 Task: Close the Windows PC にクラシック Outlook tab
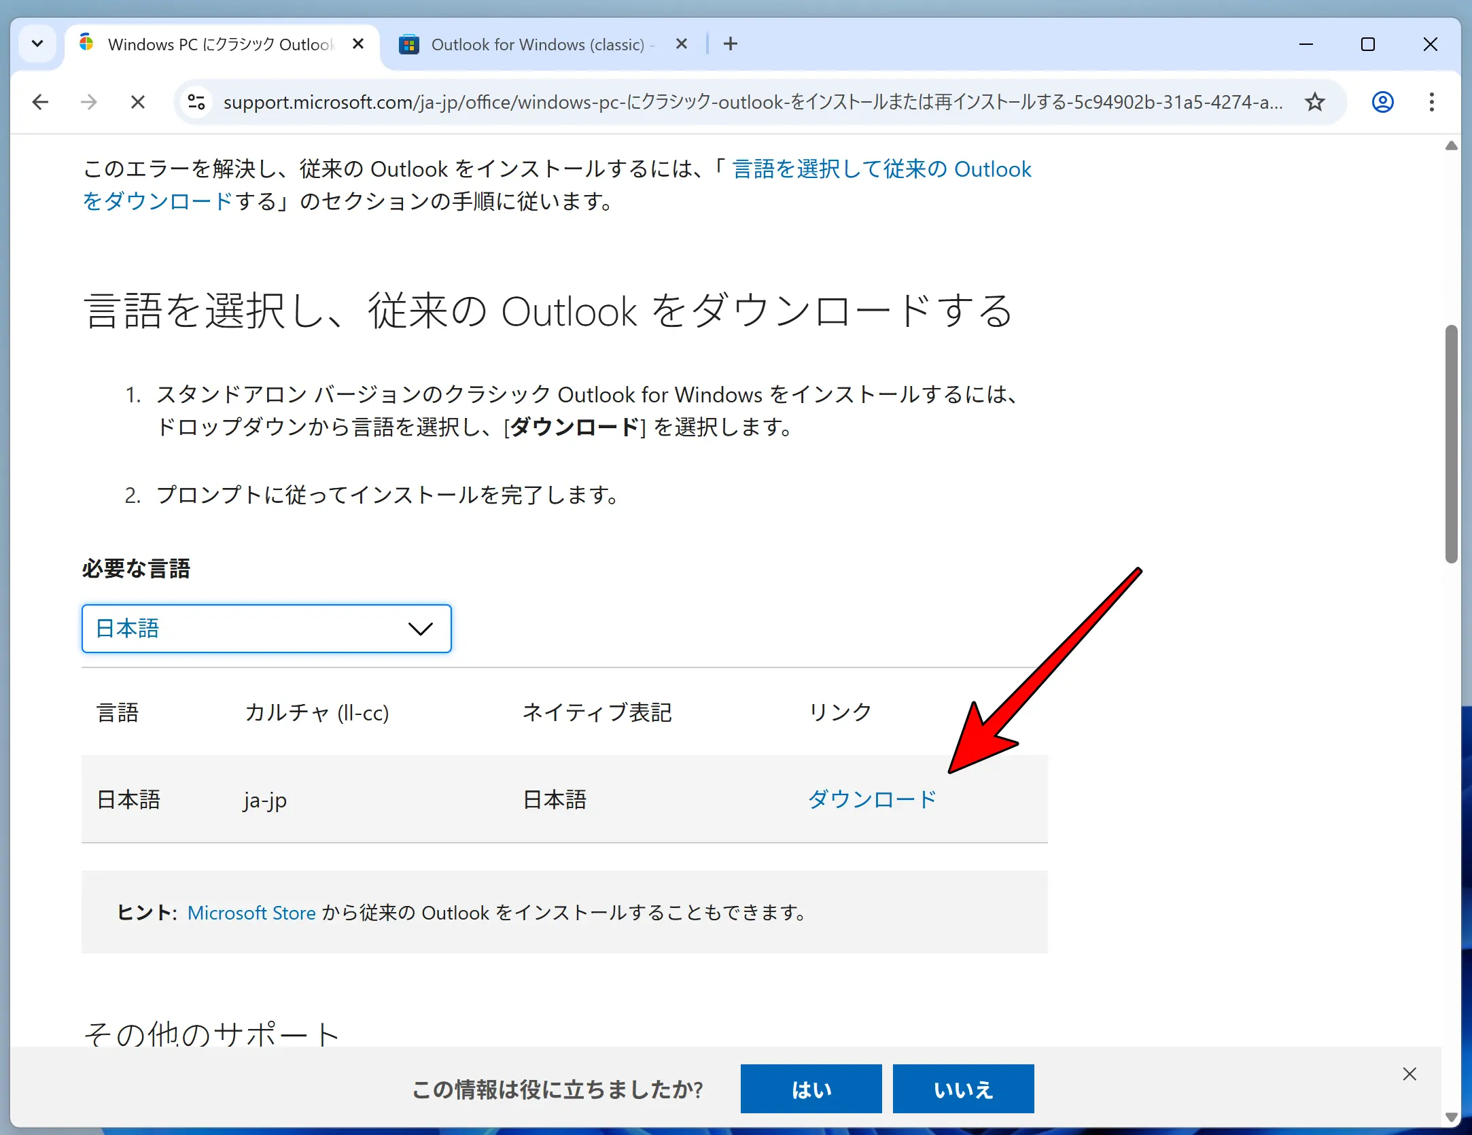[358, 44]
